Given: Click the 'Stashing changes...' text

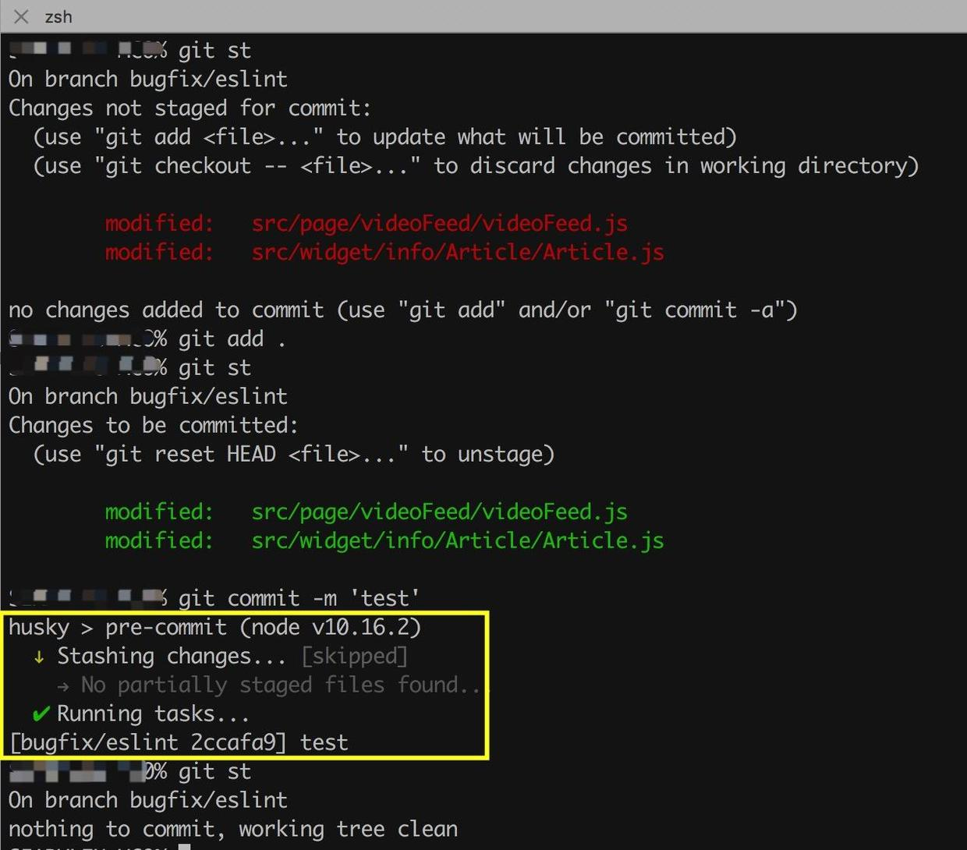Looking at the screenshot, I should click(172, 657).
